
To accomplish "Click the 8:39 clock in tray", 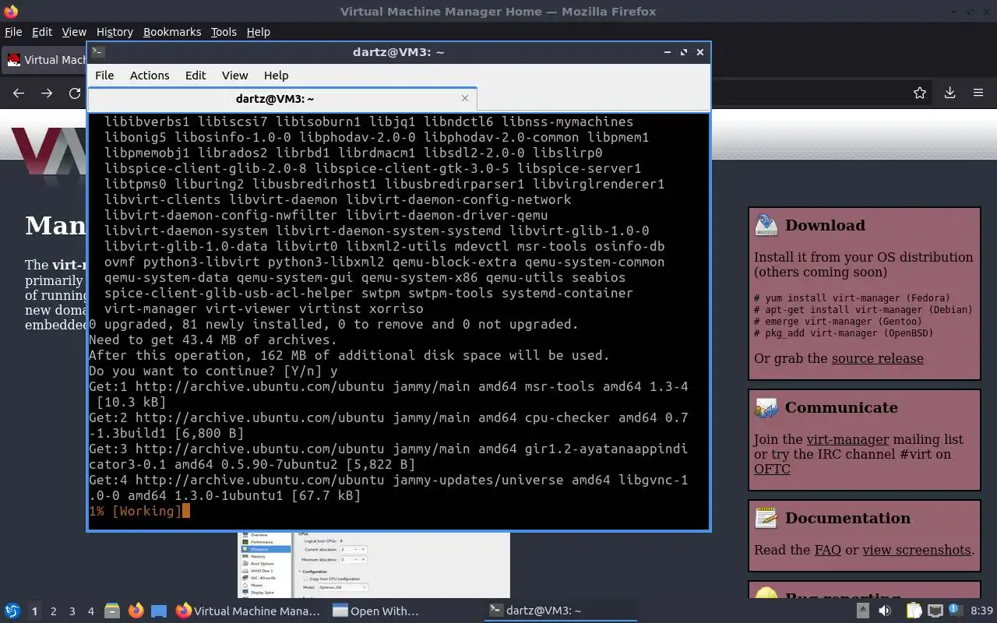I will pos(981,611).
